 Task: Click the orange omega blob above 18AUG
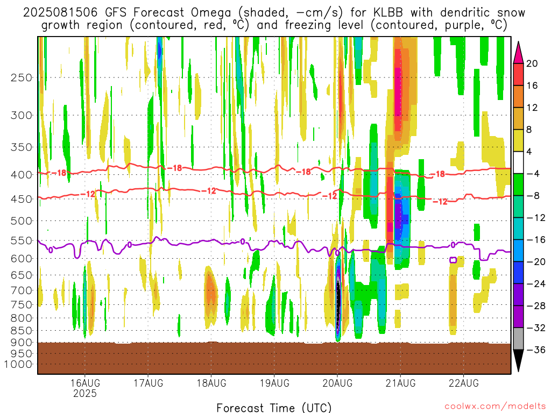[210, 290]
